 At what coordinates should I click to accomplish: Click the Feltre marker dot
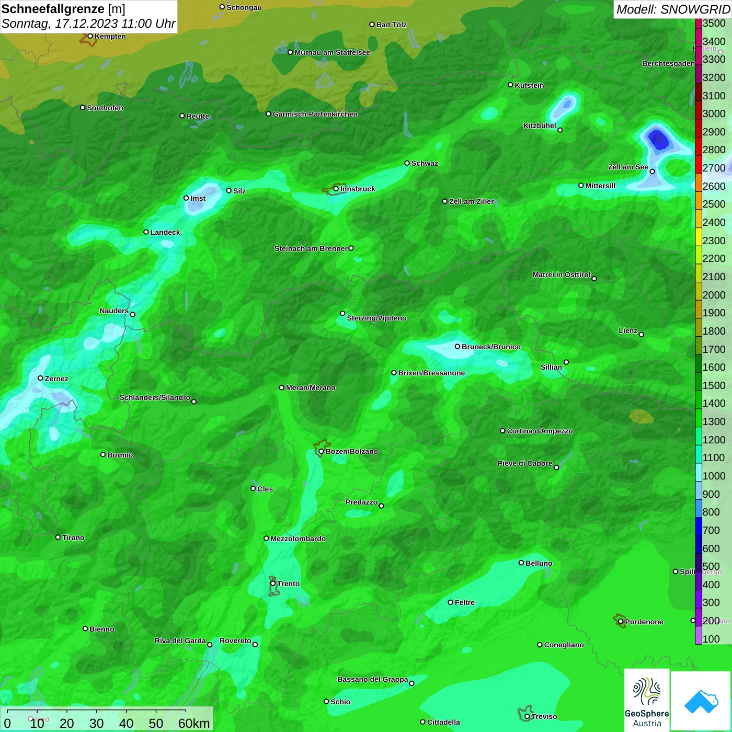point(450,602)
